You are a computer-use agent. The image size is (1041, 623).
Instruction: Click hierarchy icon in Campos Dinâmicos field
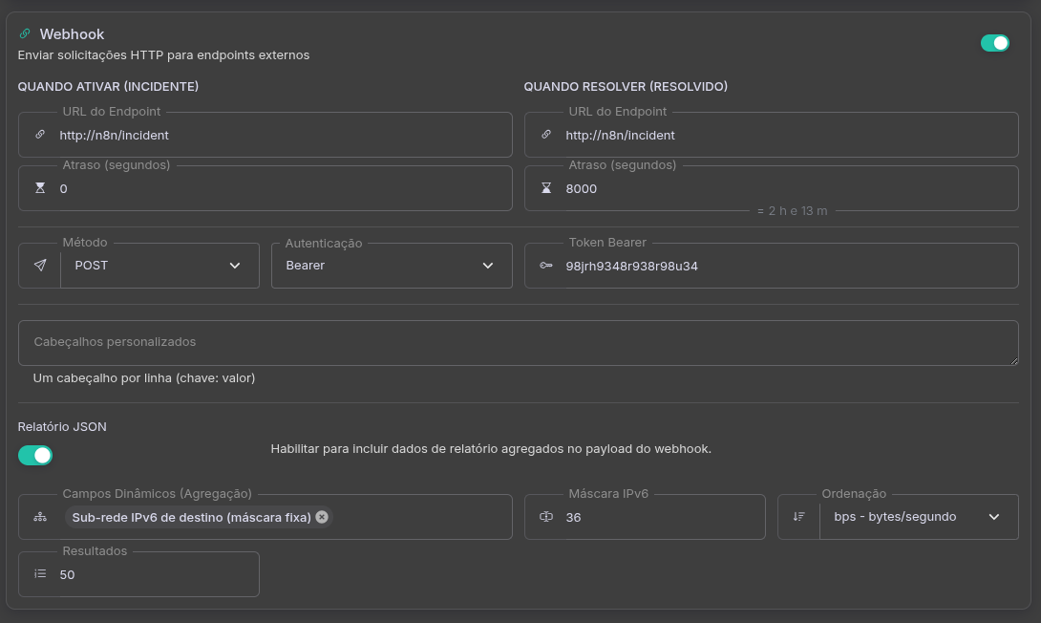click(40, 517)
